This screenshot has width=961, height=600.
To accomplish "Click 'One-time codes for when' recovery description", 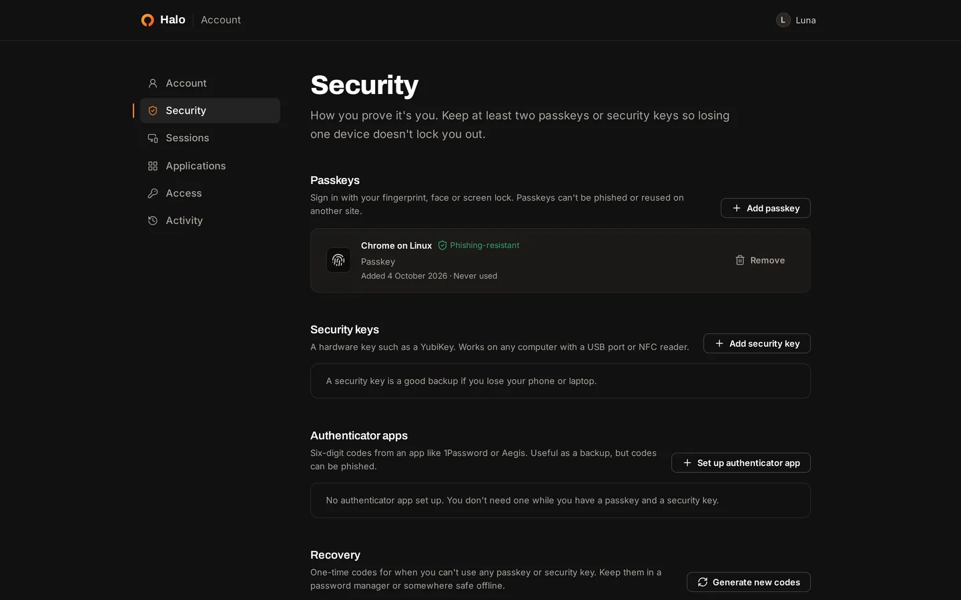I will (486, 579).
